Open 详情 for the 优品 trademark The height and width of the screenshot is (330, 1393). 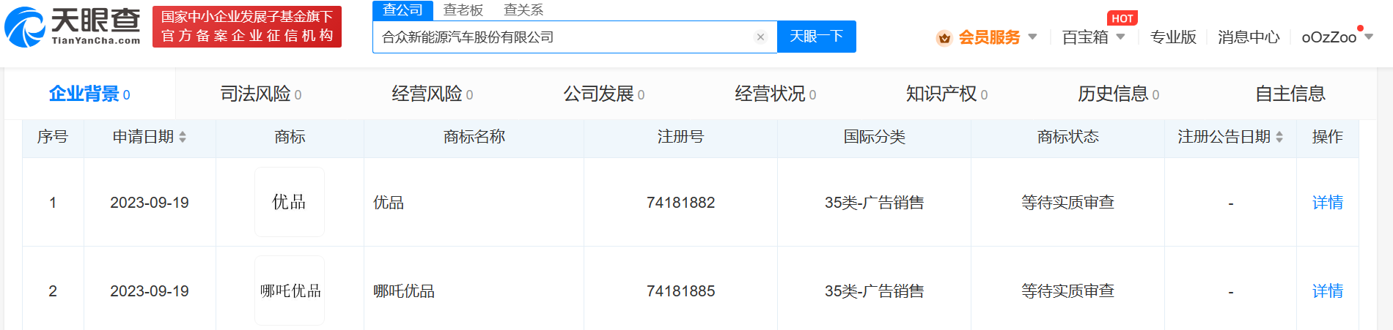(x=1328, y=202)
